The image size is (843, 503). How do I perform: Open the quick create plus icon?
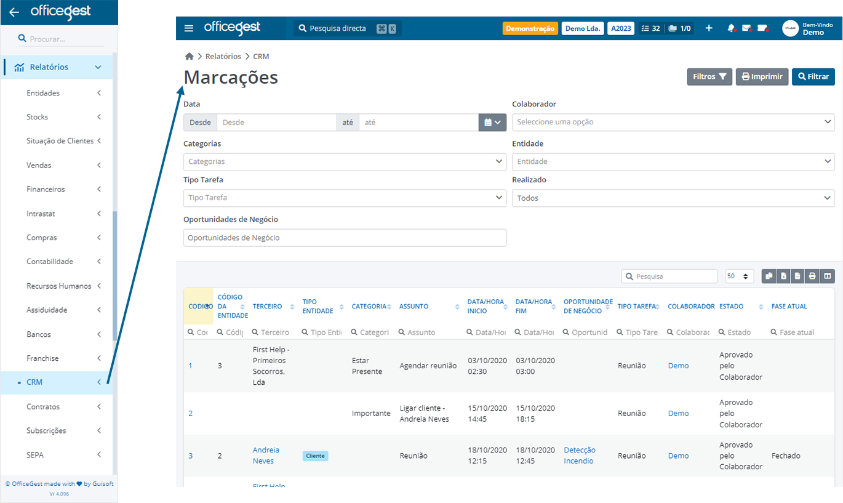click(709, 28)
